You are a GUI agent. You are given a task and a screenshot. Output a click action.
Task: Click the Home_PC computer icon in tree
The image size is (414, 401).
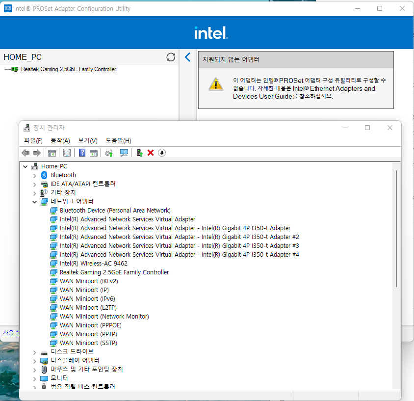pyautogui.click(x=35, y=166)
